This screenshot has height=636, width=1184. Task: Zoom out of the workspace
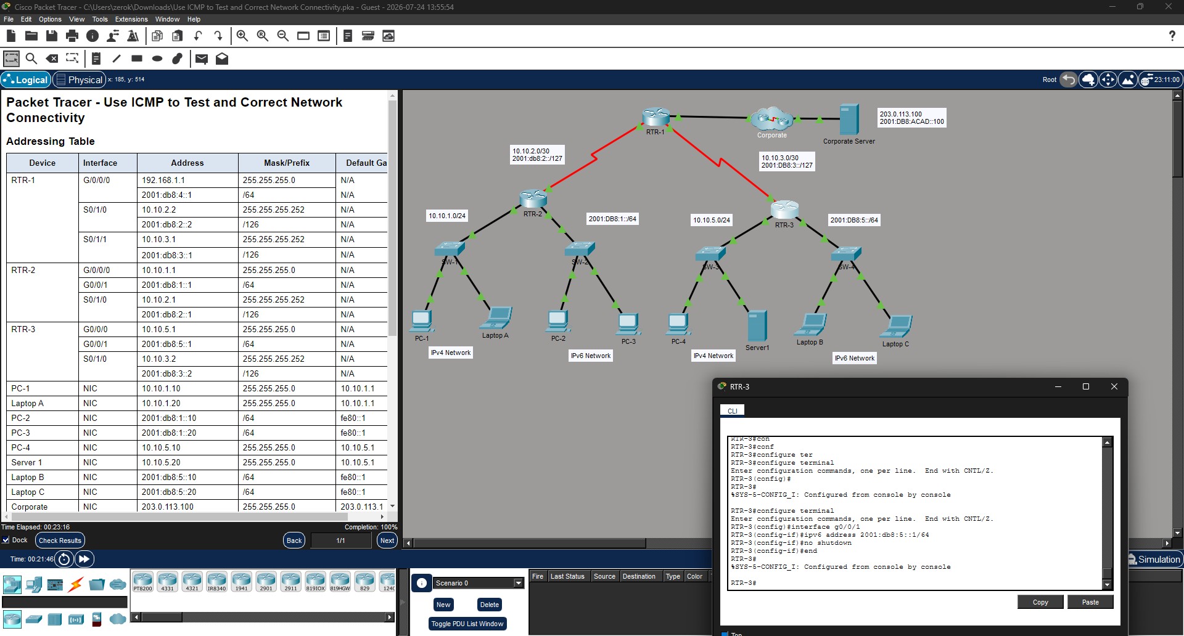283,36
